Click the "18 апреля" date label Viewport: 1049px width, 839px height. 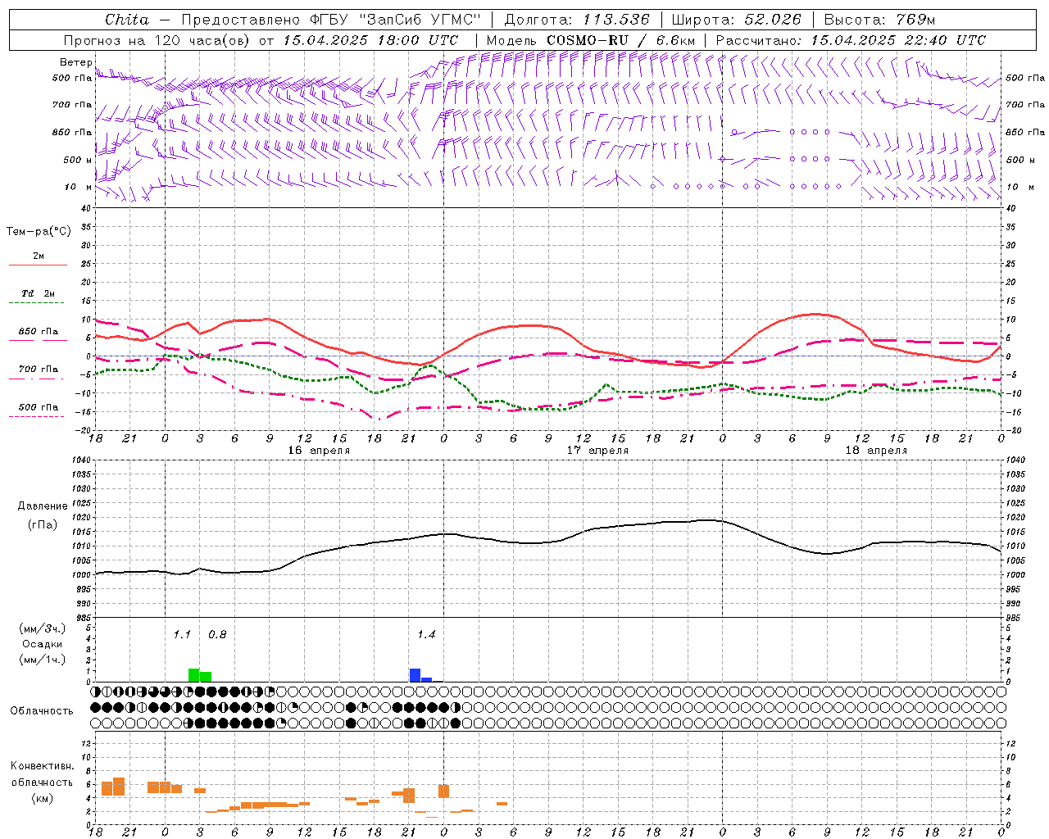(876, 451)
